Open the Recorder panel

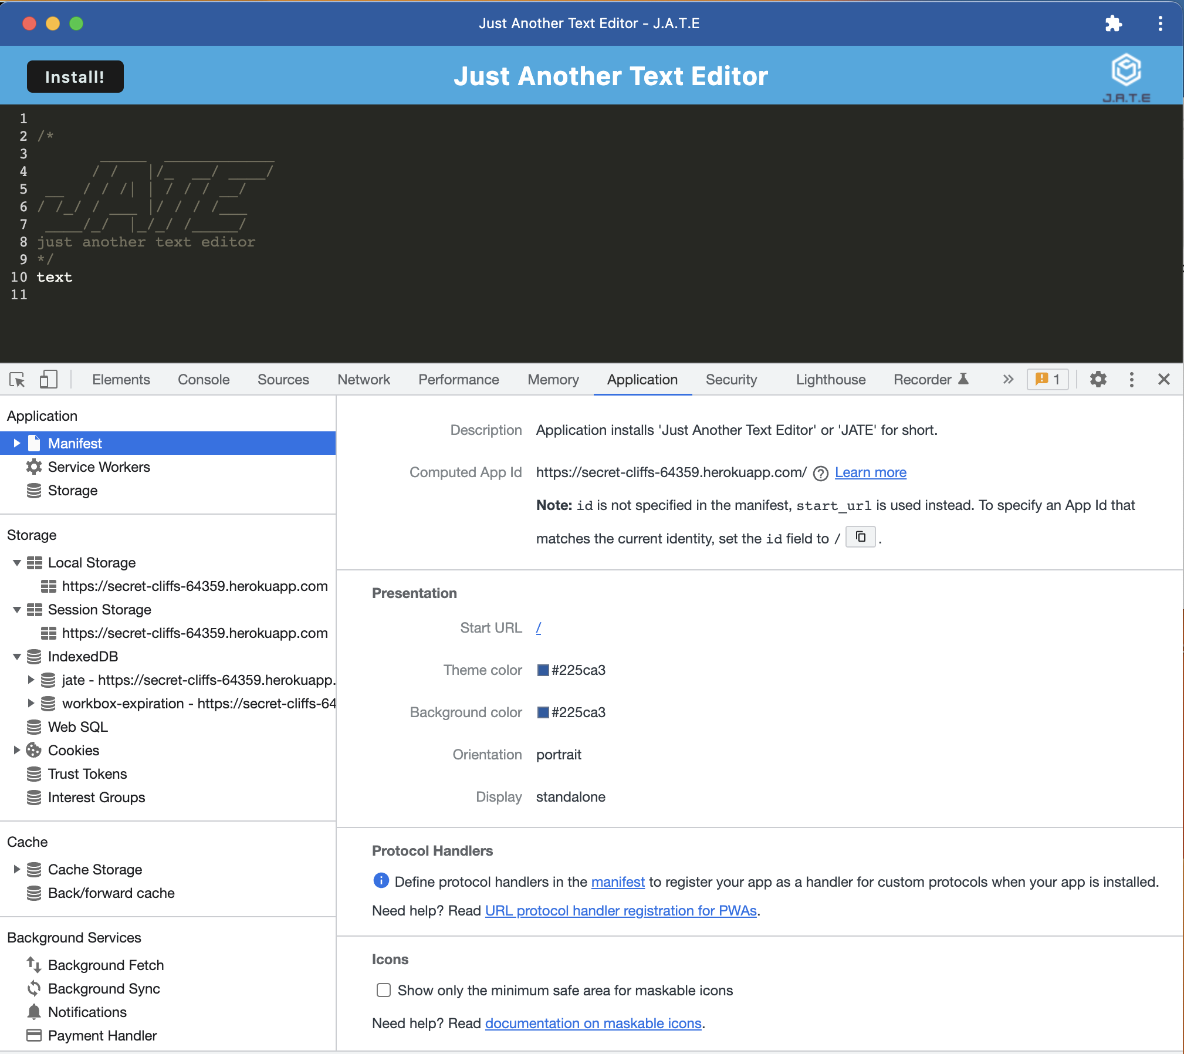923,380
